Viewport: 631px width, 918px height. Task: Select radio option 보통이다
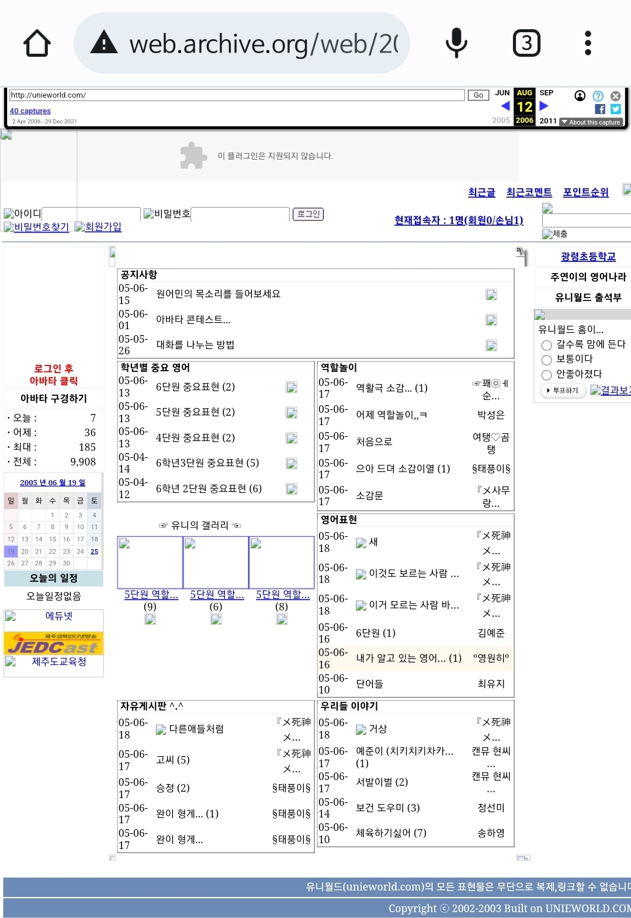tap(546, 360)
